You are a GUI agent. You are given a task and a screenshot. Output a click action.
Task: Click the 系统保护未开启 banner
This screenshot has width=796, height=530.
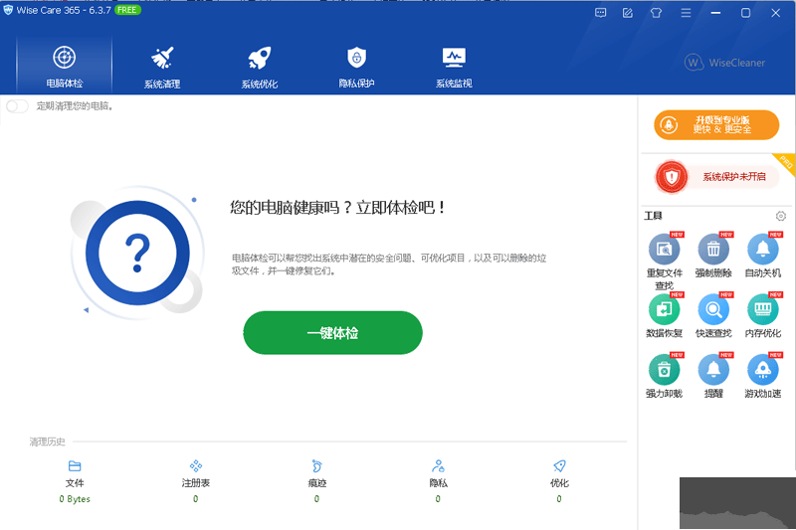point(716,177)
